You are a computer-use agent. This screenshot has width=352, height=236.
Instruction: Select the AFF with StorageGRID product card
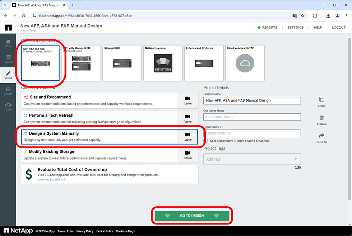pyautogui.click(x=81, y=63)
